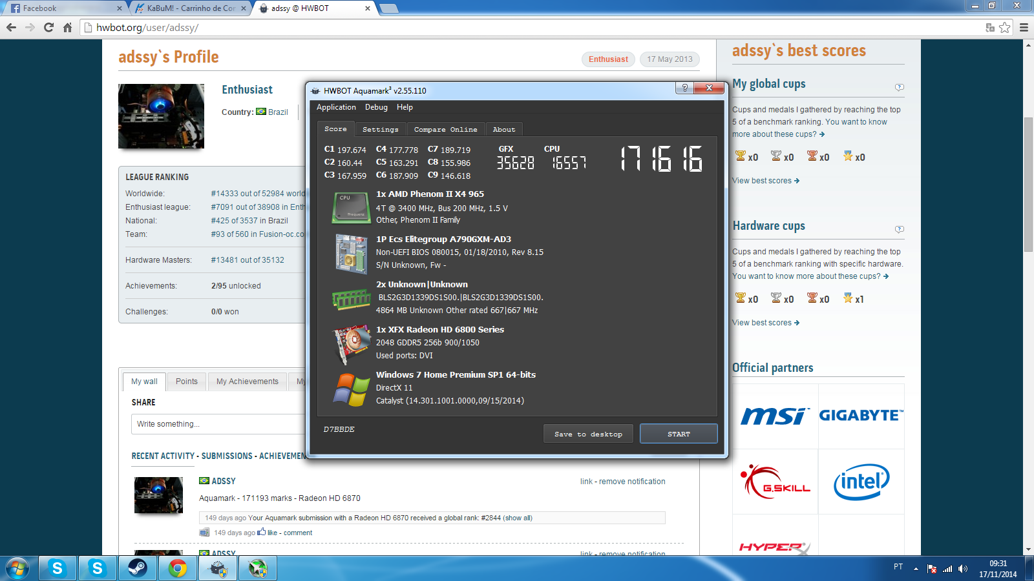Open Debug menu in Aquamark
The width and height of the screenshot is (1034, 581).
[x=376, y=107]
